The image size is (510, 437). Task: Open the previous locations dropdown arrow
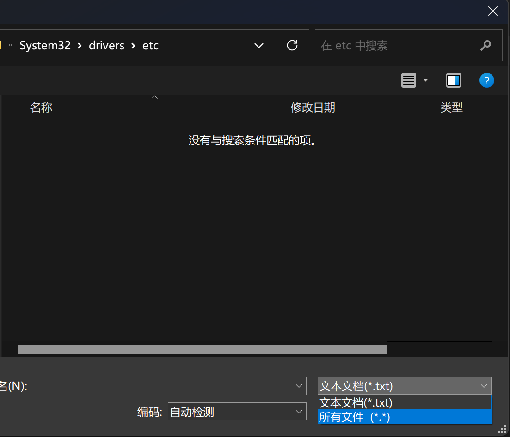click(259, 45)
